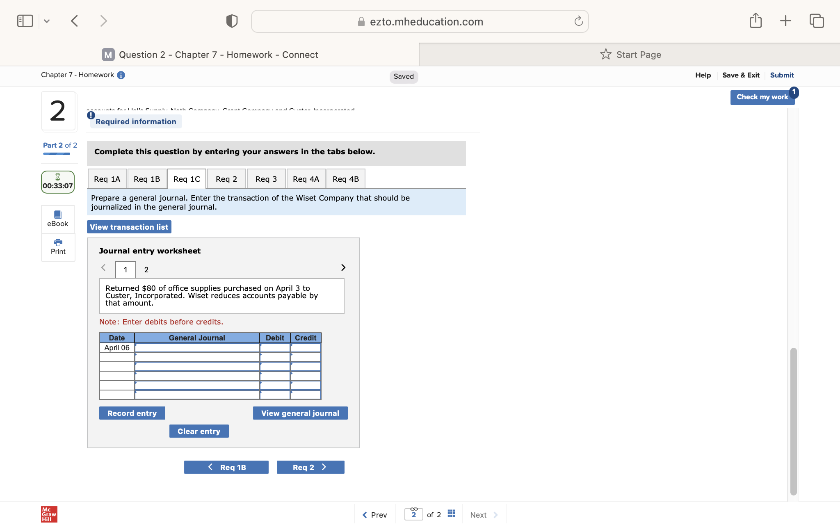Open the eBook panel
This screenshot has height=525, width=840.
coord(58,218)
